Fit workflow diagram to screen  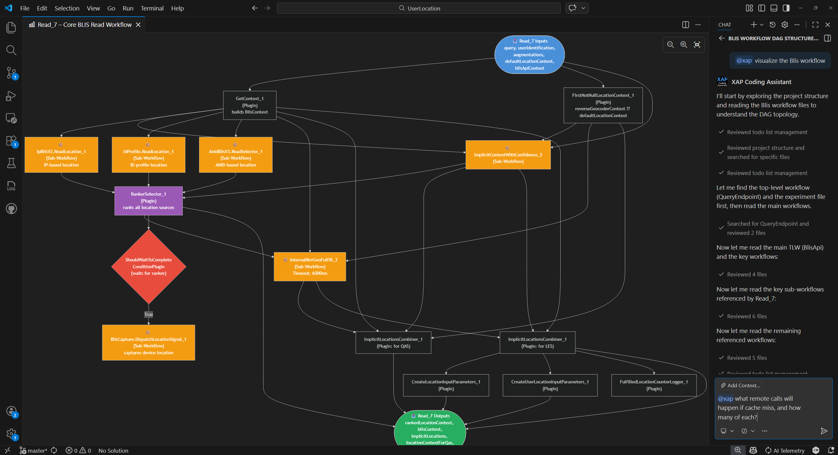click(697, 45)
